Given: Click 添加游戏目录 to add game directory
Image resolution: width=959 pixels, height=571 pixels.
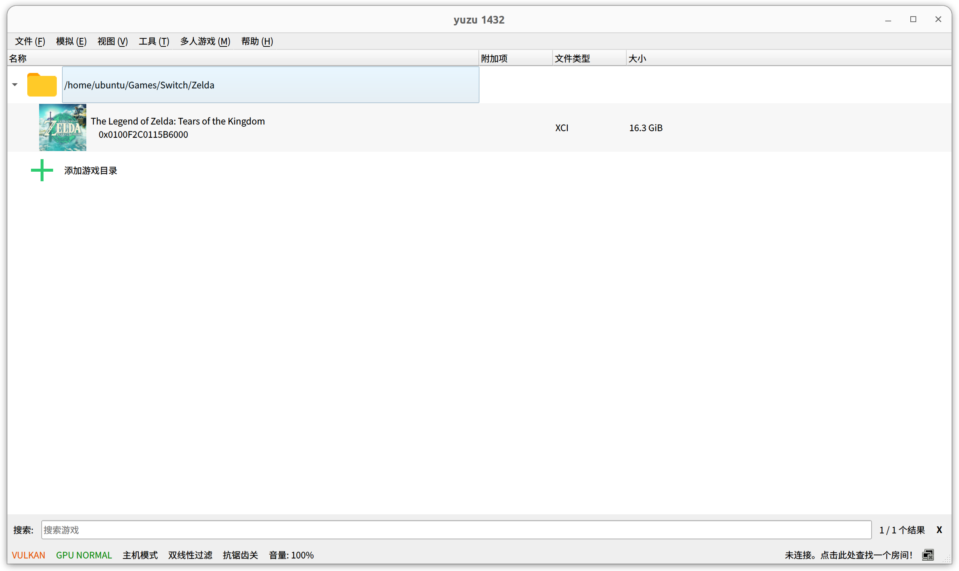Looking at the screenshot, I should 90,171.
